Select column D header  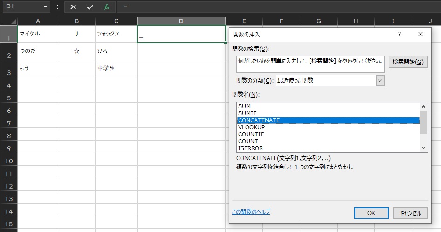[181, 21]
